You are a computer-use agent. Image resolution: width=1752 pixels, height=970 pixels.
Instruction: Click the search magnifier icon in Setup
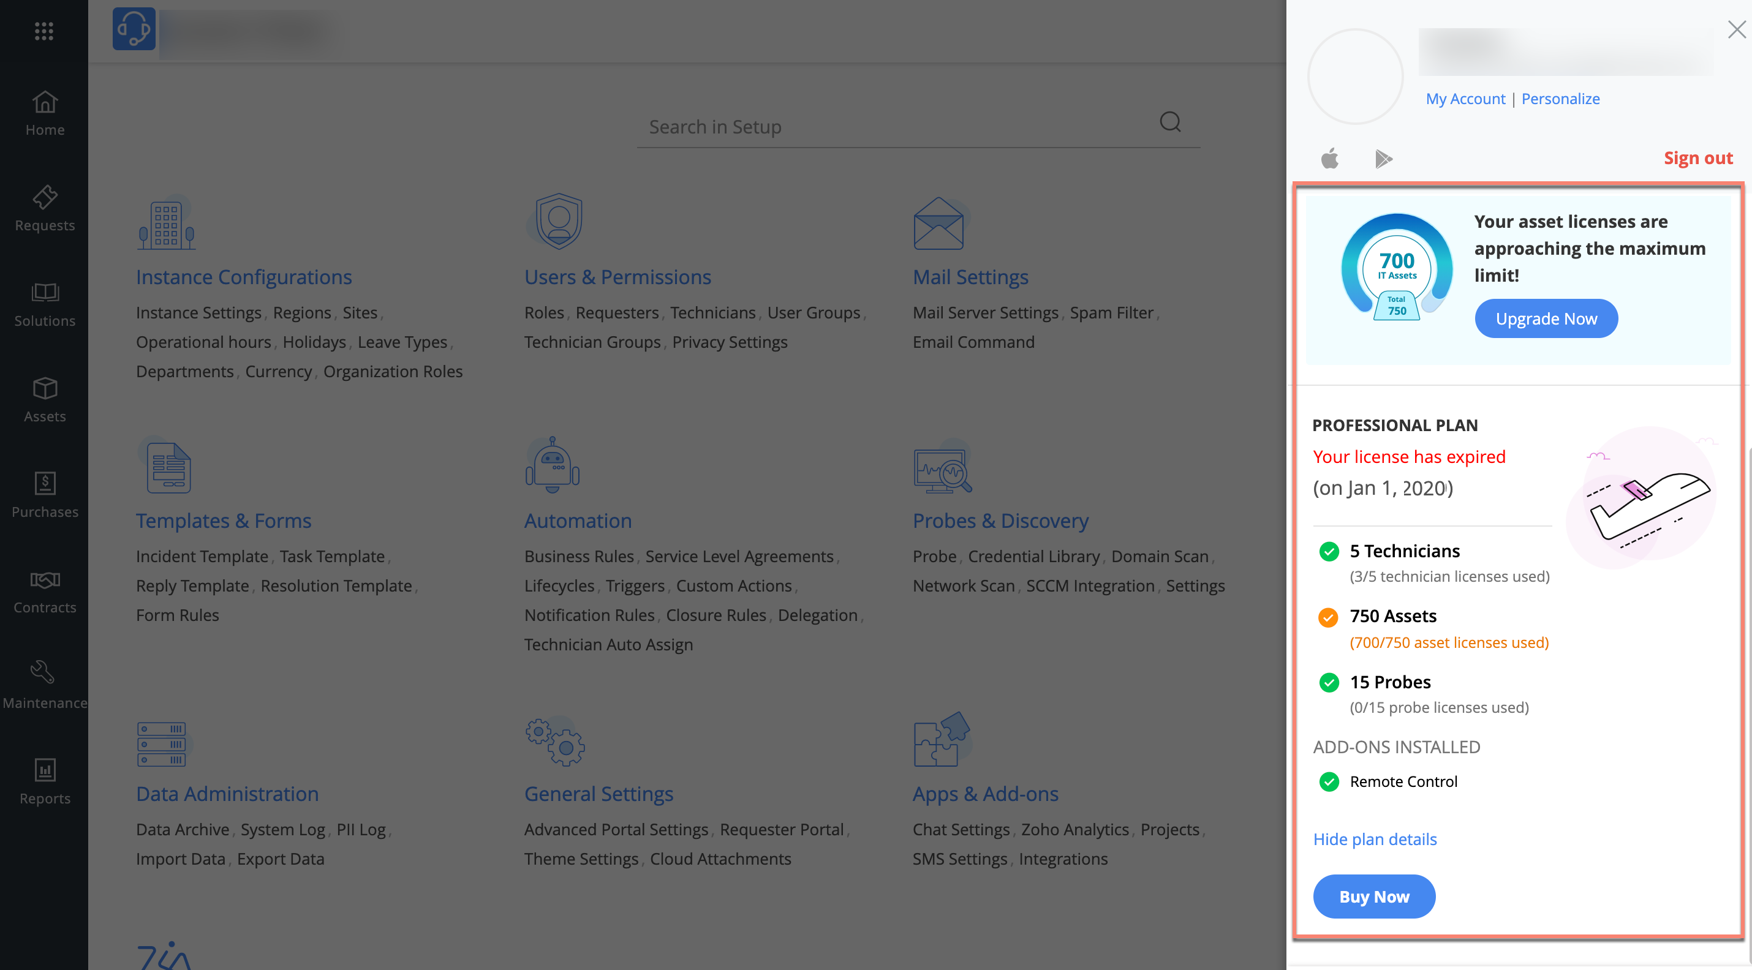[1170, 122]
